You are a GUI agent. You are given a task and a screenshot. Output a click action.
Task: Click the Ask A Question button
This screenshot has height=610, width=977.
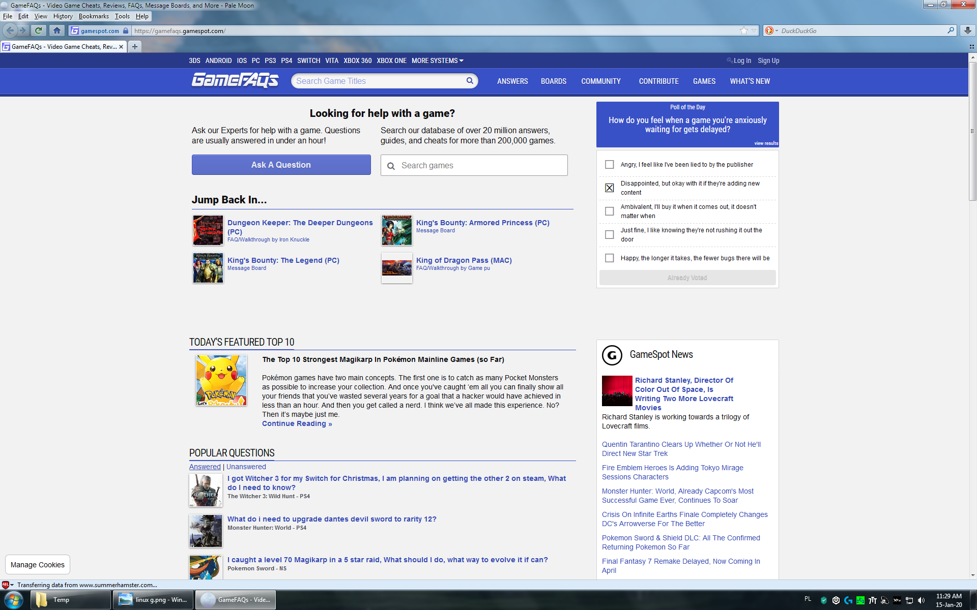point(281,165)
